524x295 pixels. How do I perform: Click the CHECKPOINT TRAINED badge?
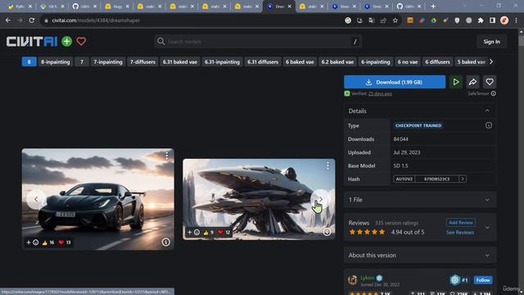point(418,125)
